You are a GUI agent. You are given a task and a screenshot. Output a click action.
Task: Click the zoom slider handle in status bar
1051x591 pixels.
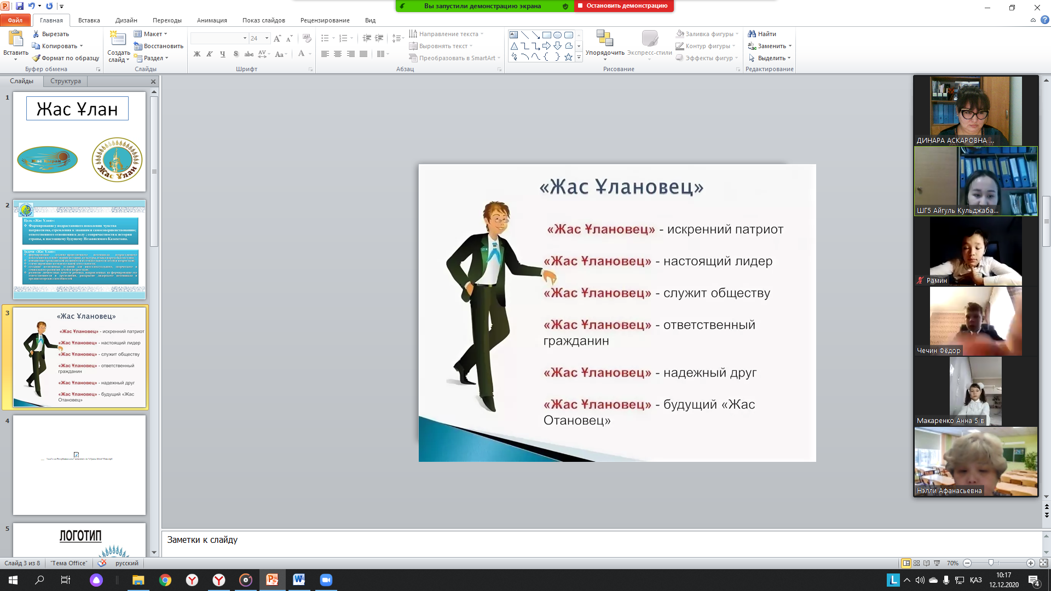pos(991,563)
